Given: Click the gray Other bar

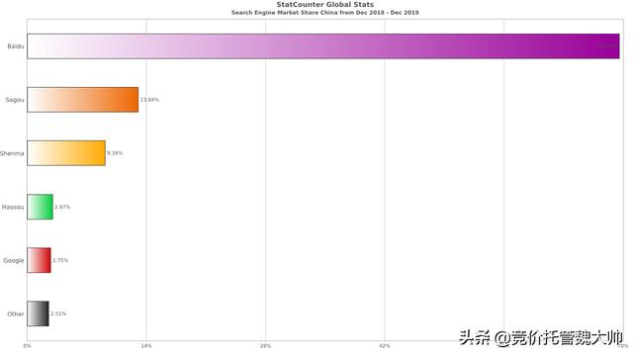Looking at the screenshot, I should point(38,313).
